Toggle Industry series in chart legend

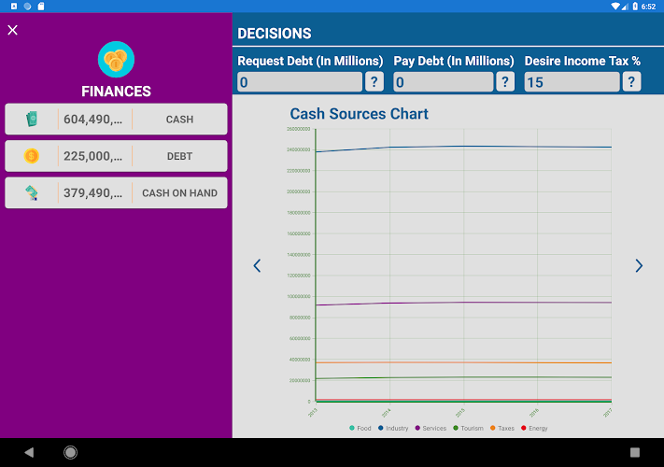coord(393,428)
